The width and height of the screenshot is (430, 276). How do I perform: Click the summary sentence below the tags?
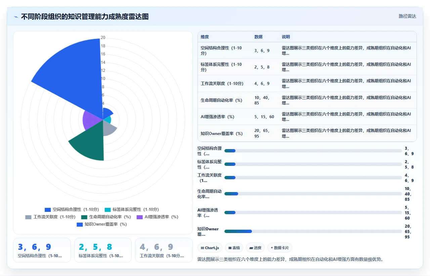coord(291,259)
